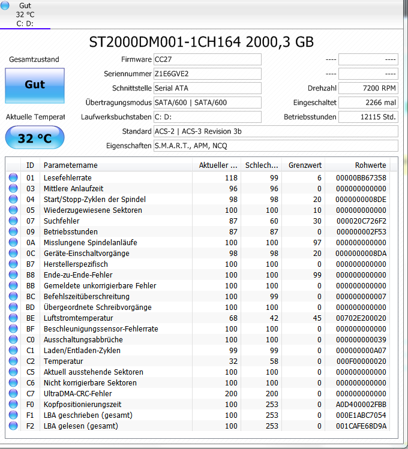This screenshot has height=449, width=408.
Task: Click the Seriennummer field Z1E6GVE2
Action: 208,74
